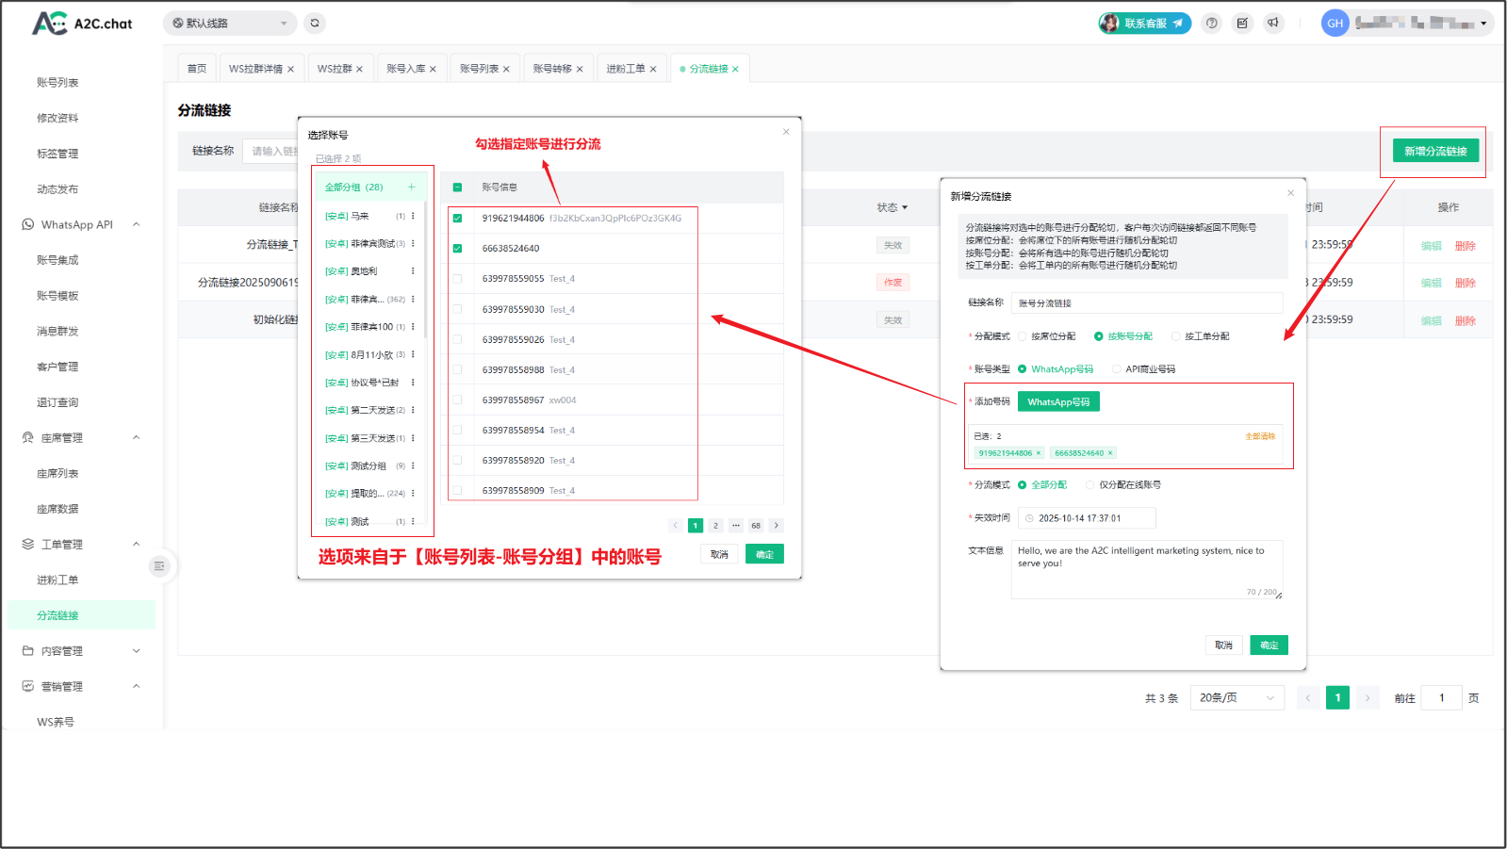Click the 链接名称 search input field
1507x849 pixels.
point(272,151)
